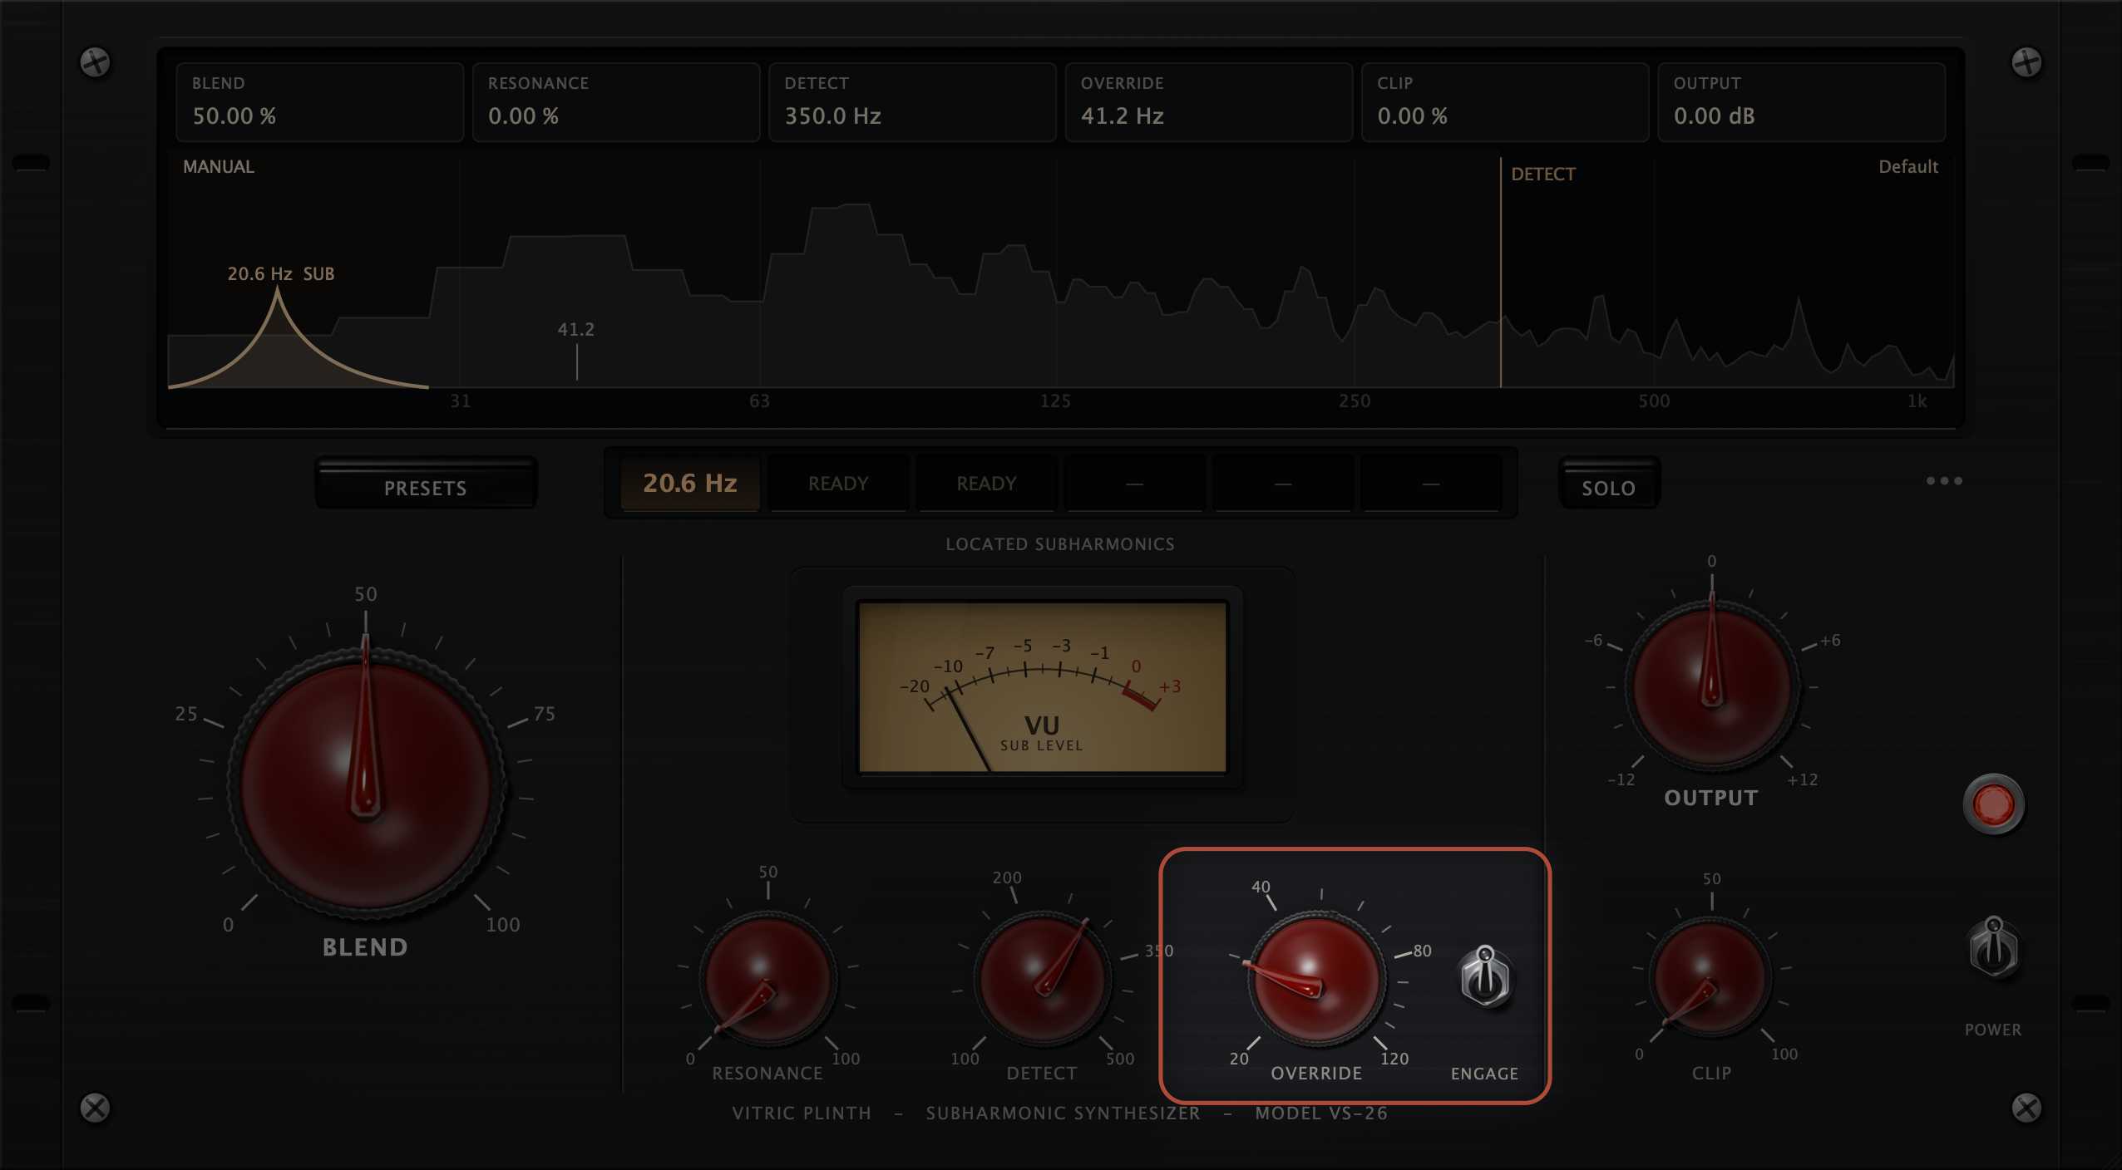Image resolution: width=2122 pixels, height=1170 pixels.
Task: Click the BLEND 50.00 % readout field
Action: tap(319, 101)
